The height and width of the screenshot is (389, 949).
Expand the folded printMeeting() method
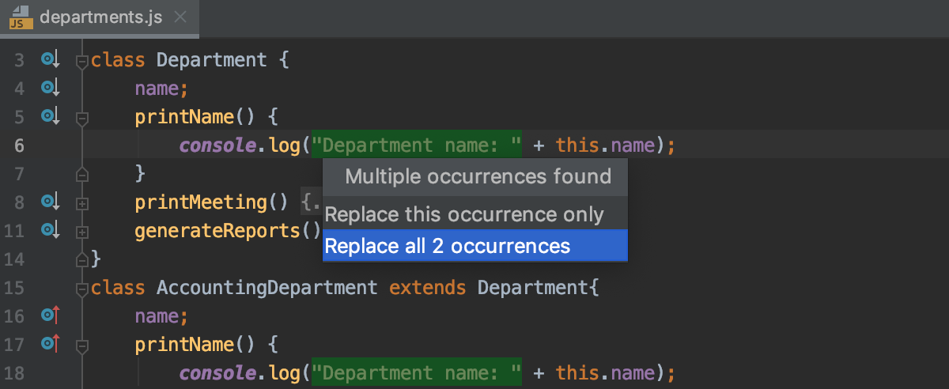(x=81, y=202)
